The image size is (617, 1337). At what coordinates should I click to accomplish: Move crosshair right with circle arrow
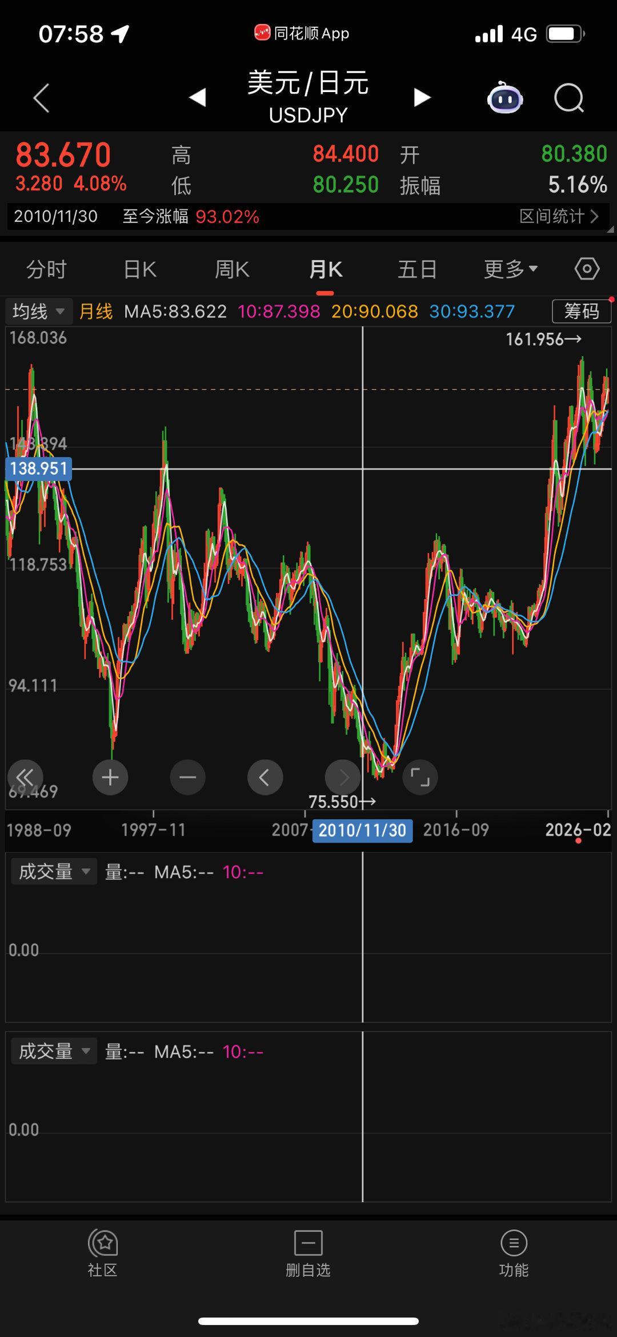(343, 777)
